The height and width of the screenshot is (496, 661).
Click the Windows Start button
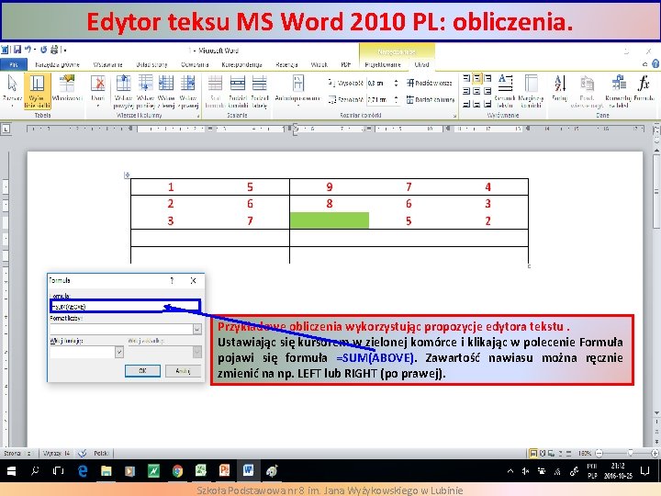coord(11,470)
